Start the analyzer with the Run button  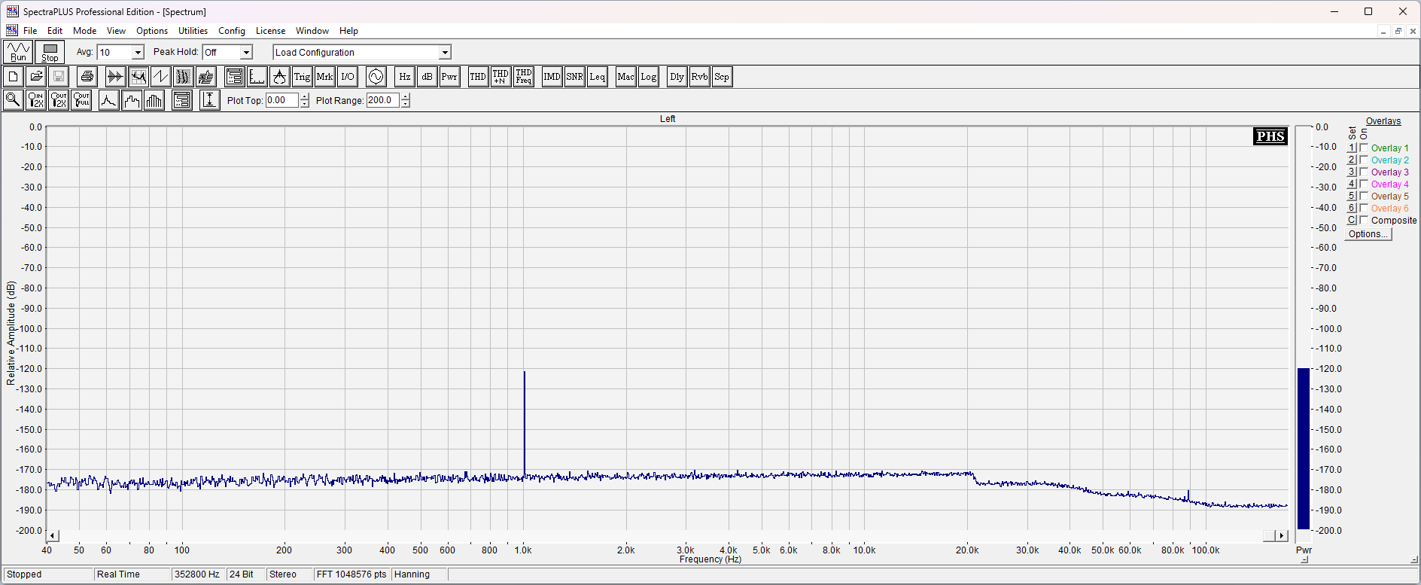click(18, 52)
